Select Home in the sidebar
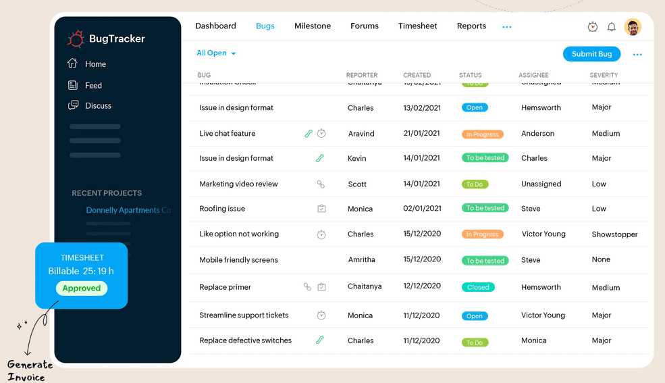The width and height of the screenshot is (665, 383). pyautogui.click(x=95, y=64)
